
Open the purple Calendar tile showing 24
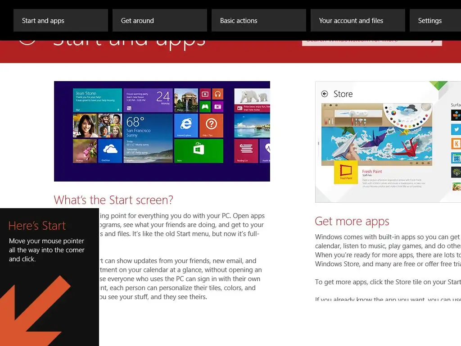(x=148, y=100)
